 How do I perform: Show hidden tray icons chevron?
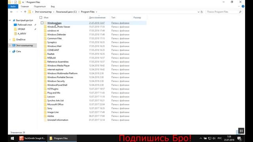point(201,138)
